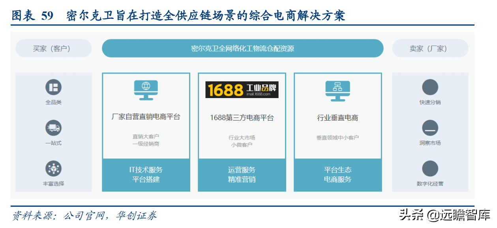Click the 密尔克卫全网络化工物流仓配资源 banner
Viewport: 497px width, 228px height.
click(243, 48)
